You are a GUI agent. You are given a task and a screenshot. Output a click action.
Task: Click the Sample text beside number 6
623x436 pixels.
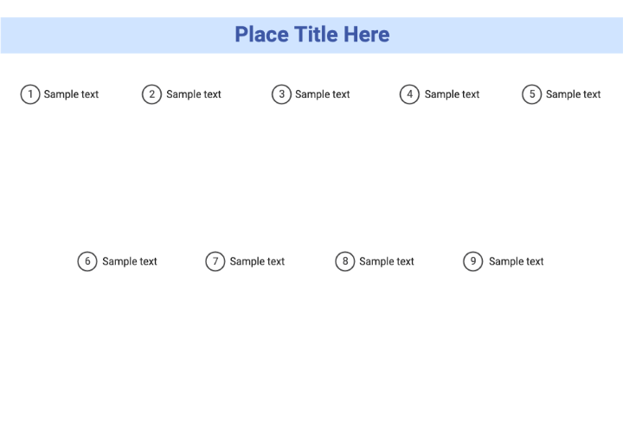pyautogui.click(x=130, y=261)
